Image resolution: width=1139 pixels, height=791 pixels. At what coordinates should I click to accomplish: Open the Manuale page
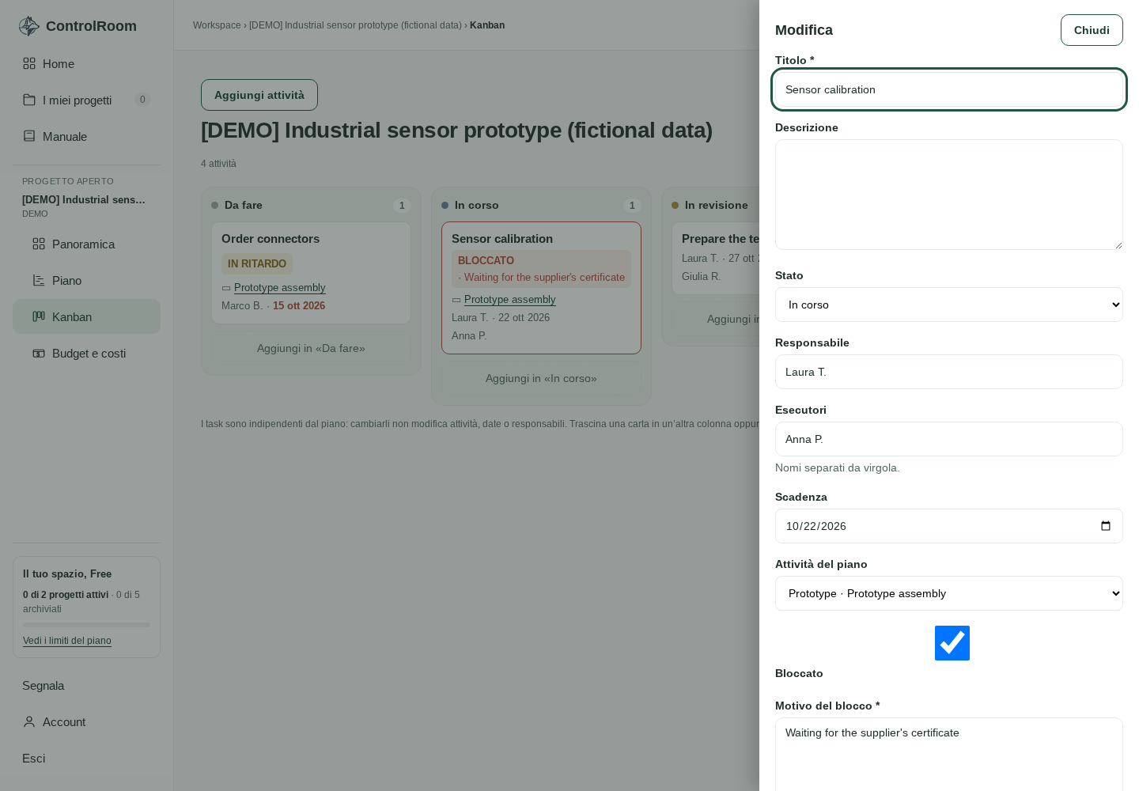click(x=86, y=136)
